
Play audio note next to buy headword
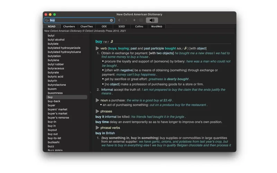(111, 42)
